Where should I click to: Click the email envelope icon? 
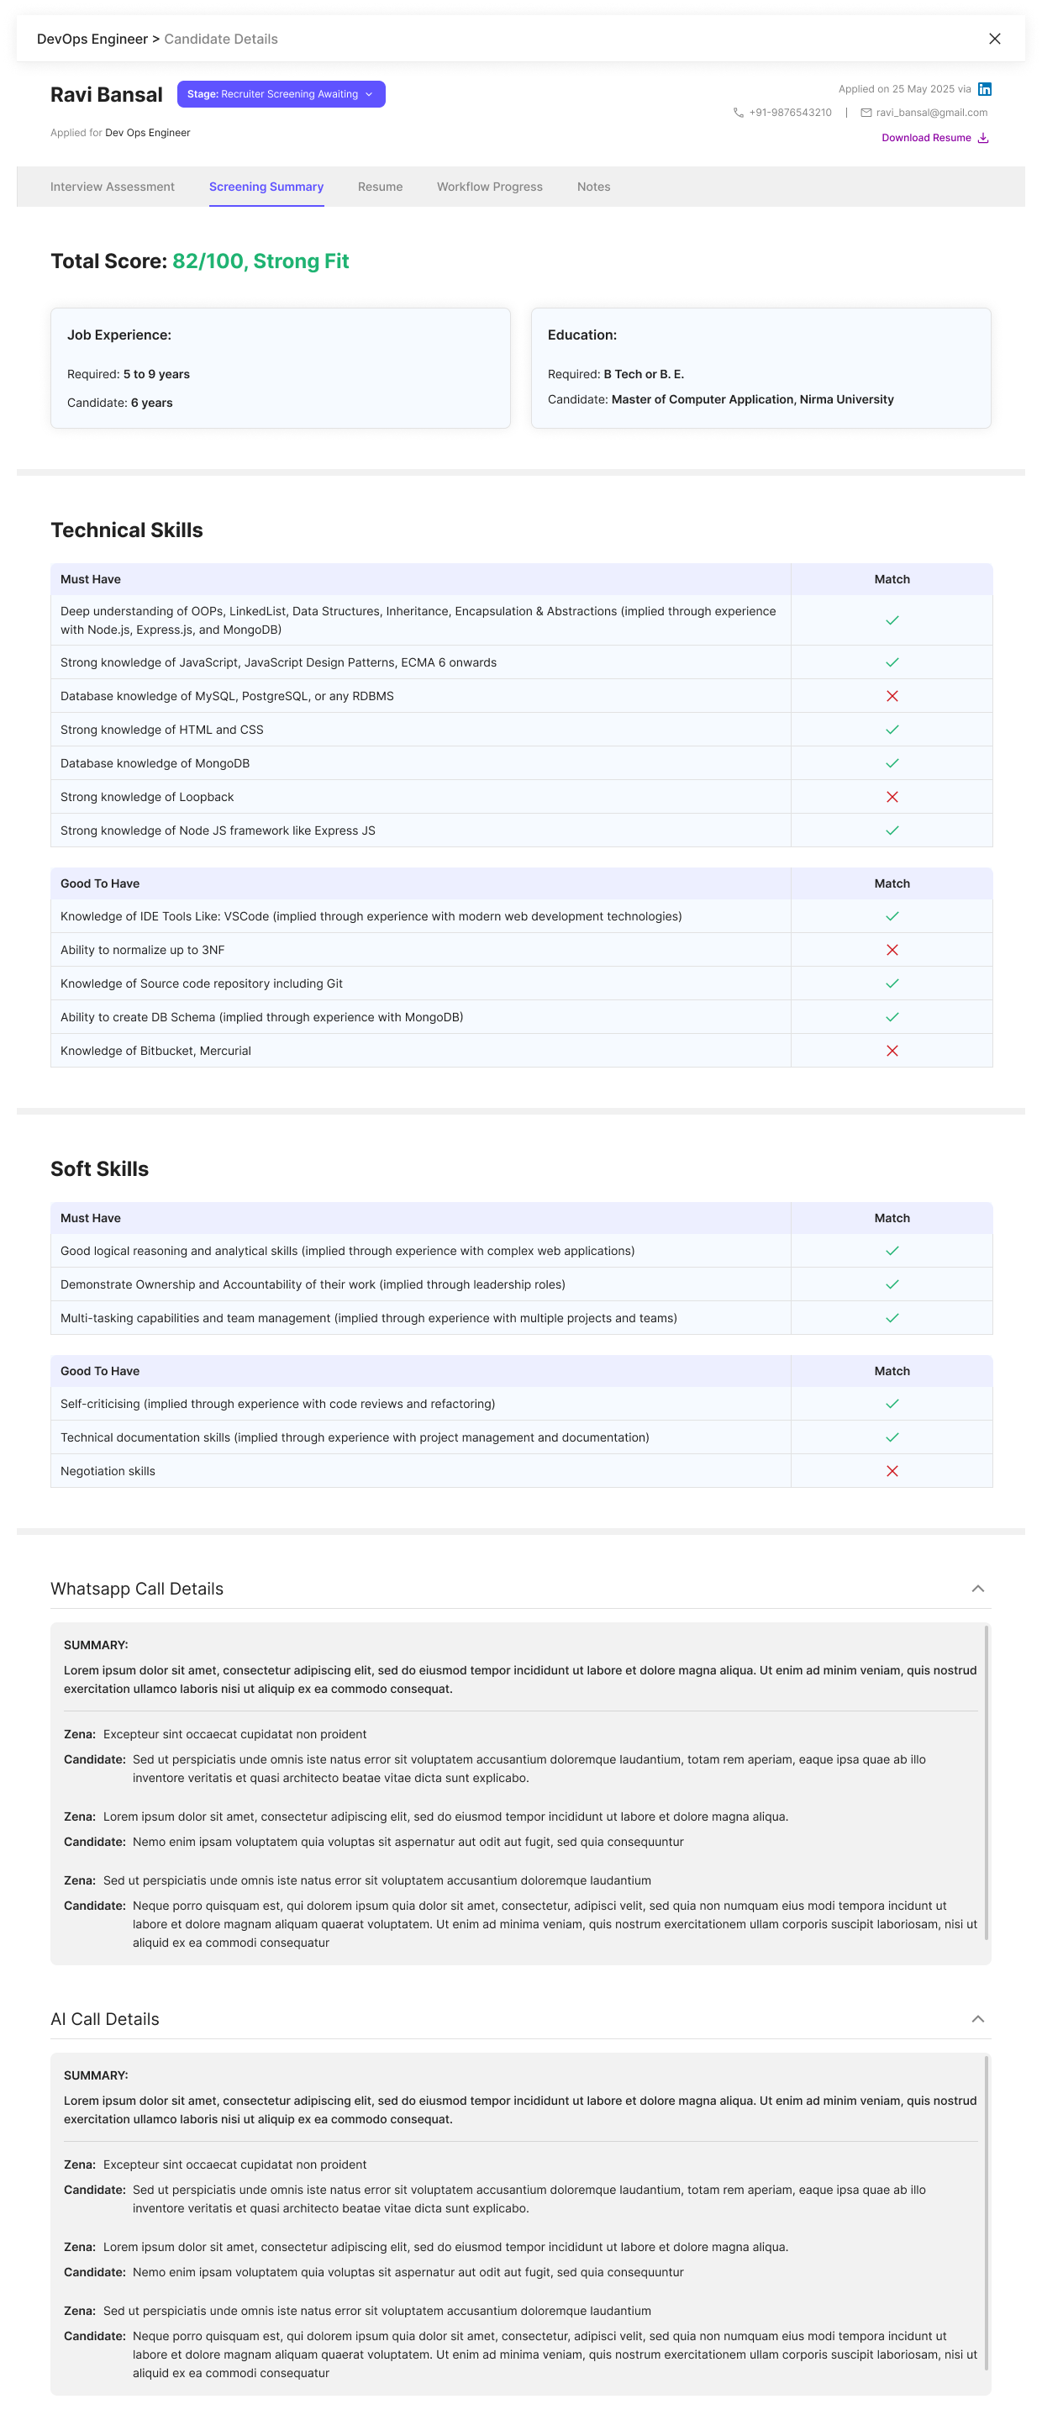tap(866, 112)
